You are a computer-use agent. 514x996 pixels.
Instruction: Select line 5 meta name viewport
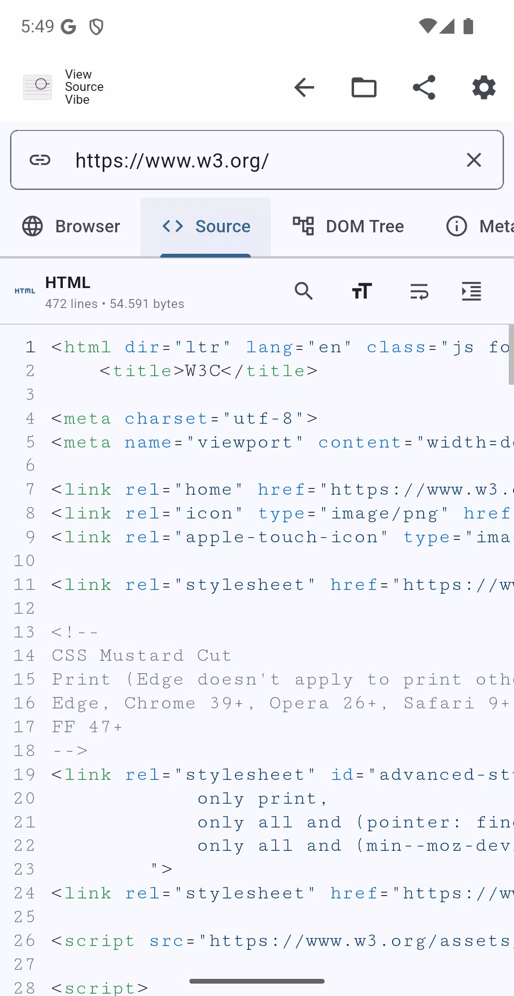(x=282, y=442)
